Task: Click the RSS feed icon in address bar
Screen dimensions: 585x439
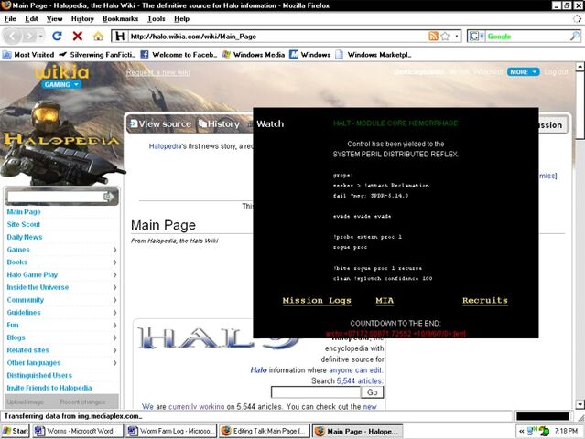Action: 433,37
